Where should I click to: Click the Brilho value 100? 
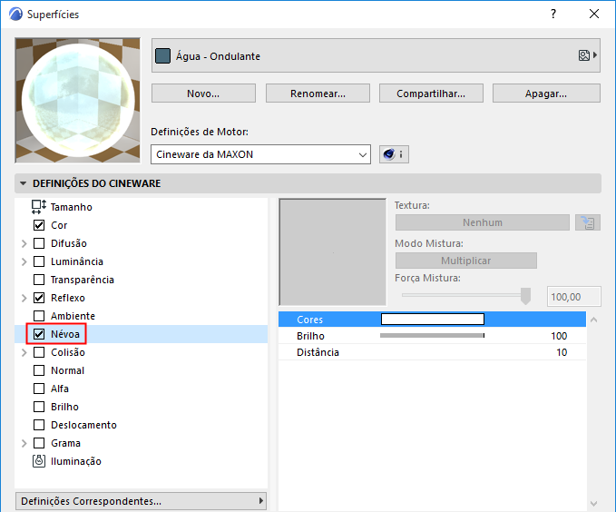(559, 336)
